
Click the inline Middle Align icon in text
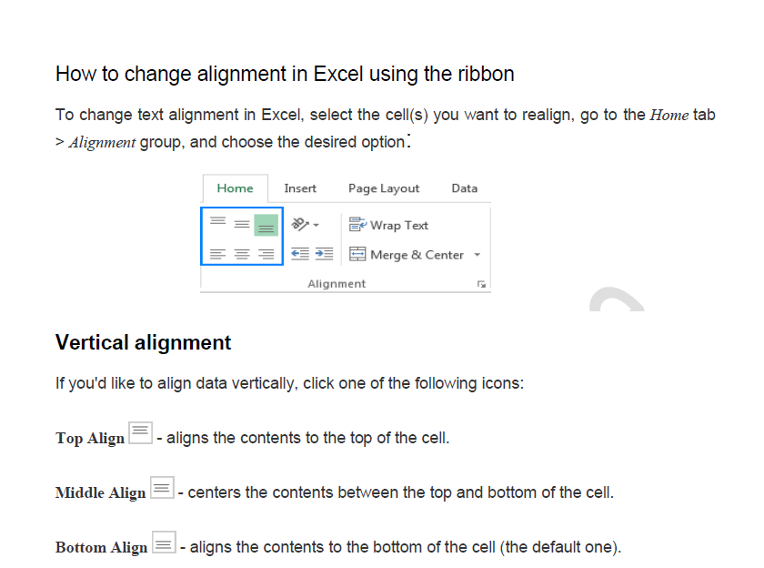tap(161, 488)
